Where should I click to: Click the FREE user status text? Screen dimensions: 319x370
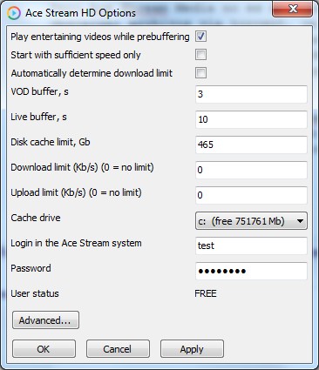pos(206,293)
